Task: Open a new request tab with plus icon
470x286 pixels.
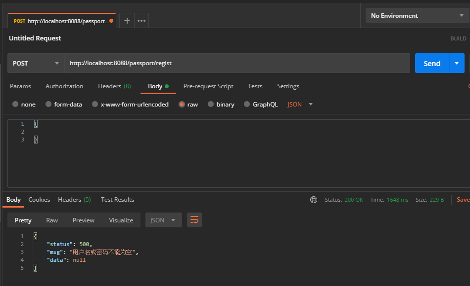Action: (127, 21)
